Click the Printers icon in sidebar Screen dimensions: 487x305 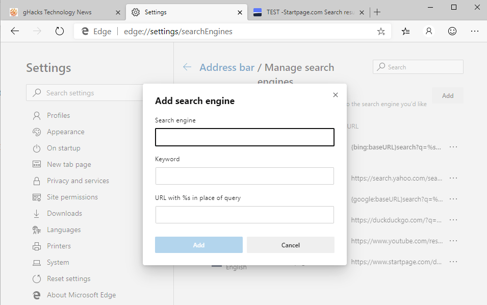pyautogui.click(x=37, y=246)
